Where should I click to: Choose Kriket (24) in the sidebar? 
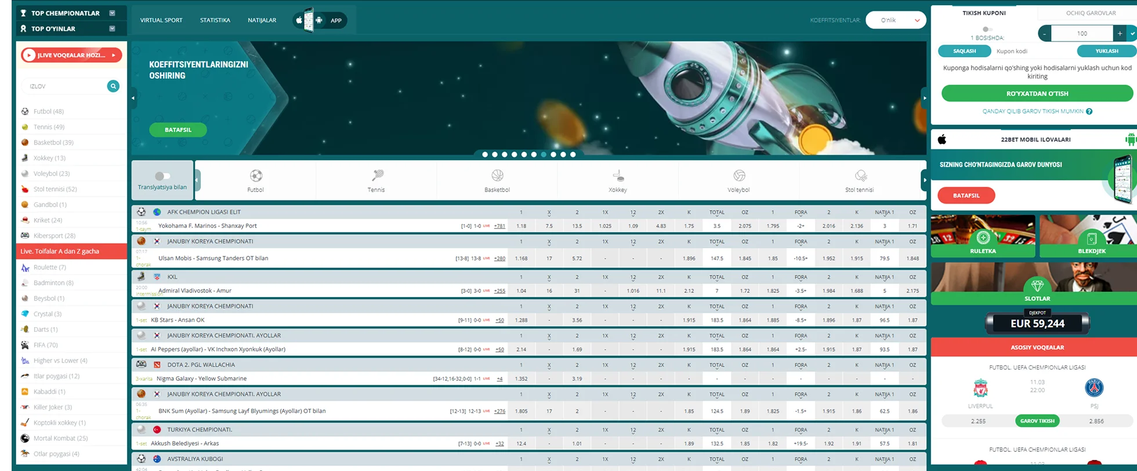point(48,220)
